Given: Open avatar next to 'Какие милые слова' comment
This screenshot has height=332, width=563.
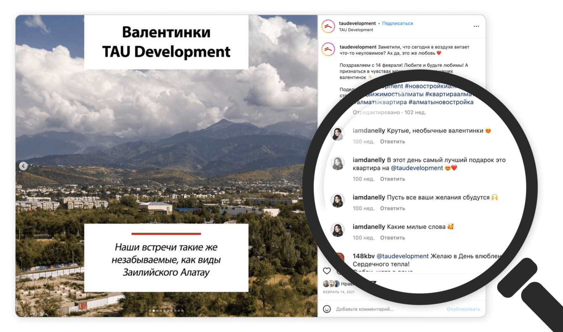Looking at the screenshot, I should point(337,230).
